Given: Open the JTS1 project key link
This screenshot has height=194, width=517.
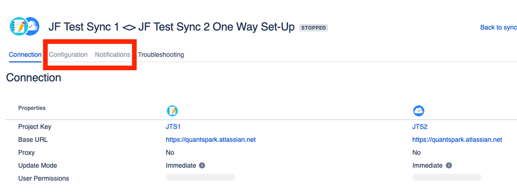Looking at the screenshot, I should pyautogui.click(x=173, y=127).
